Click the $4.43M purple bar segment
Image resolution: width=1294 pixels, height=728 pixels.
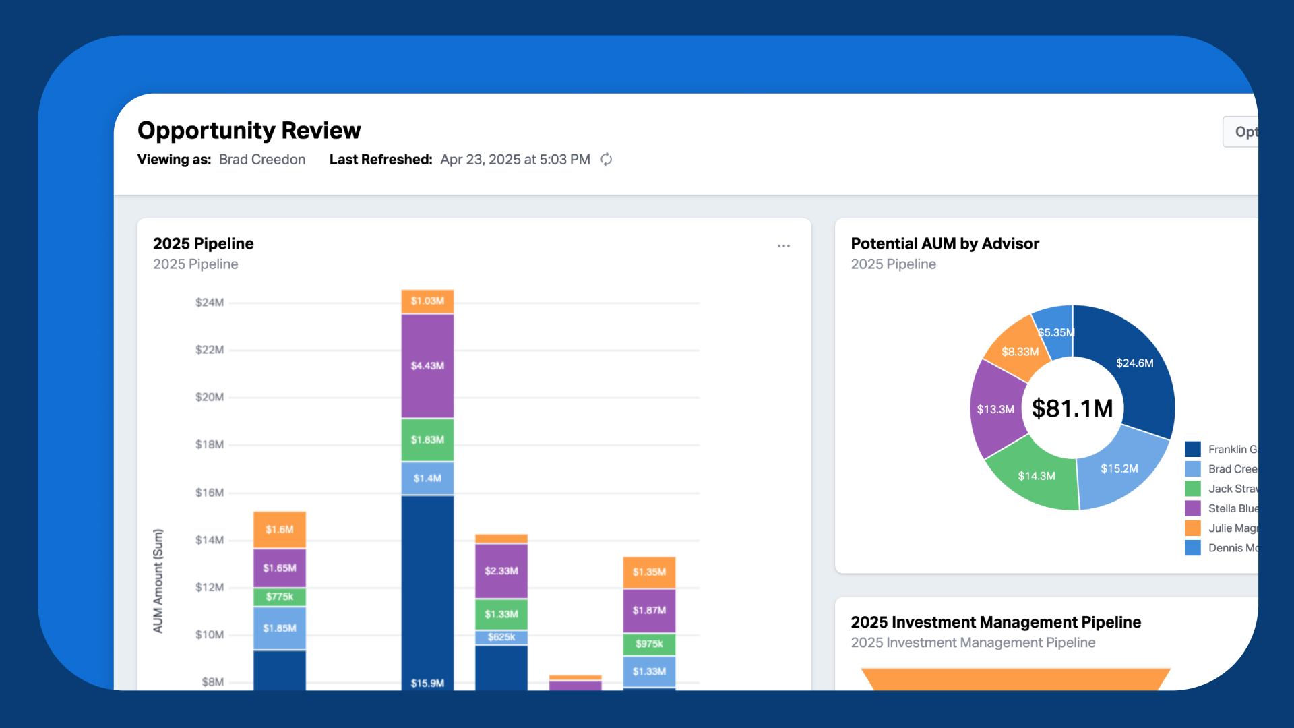pyautogui.click(x=427, y=366)
